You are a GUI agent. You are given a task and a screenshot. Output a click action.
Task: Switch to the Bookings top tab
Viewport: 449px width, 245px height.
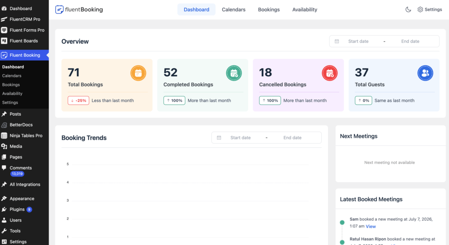(269, 10)
